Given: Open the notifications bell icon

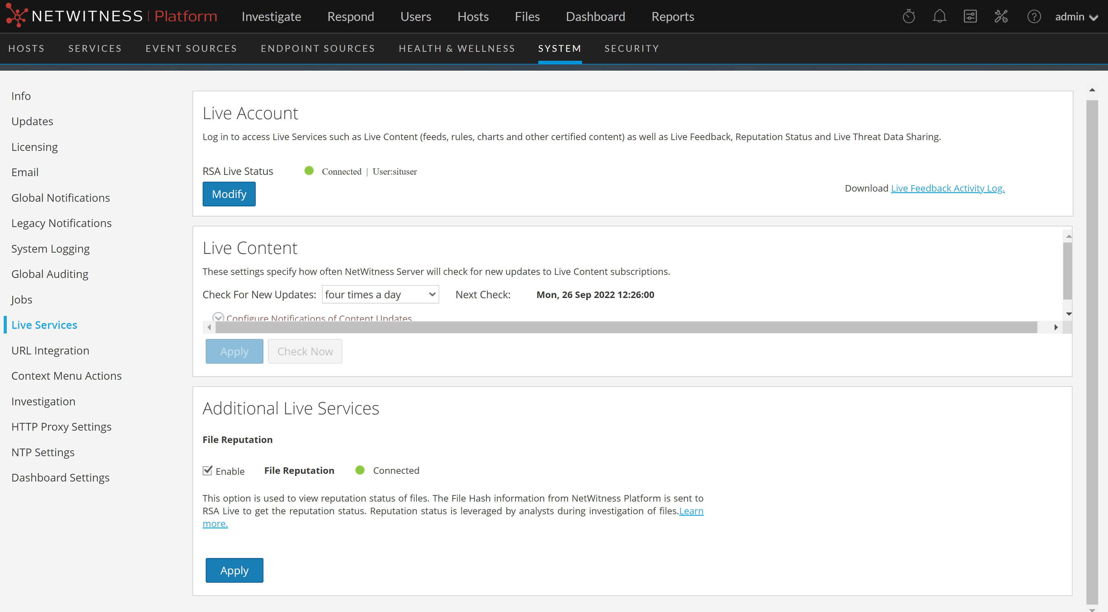Looking at the screenshot, I should click(939, 17).
